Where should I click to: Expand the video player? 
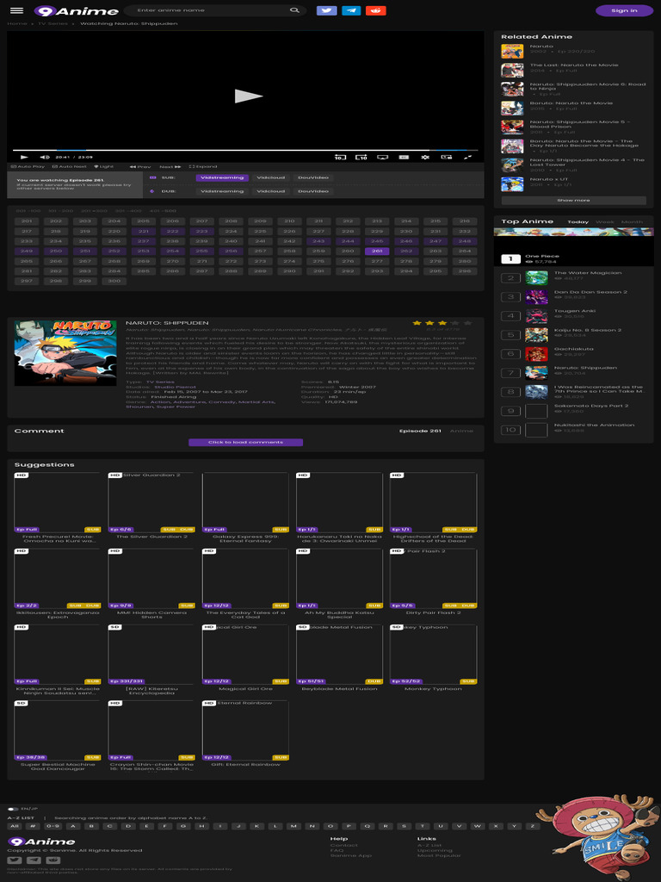pyautogui.click(x=203, y=167)
